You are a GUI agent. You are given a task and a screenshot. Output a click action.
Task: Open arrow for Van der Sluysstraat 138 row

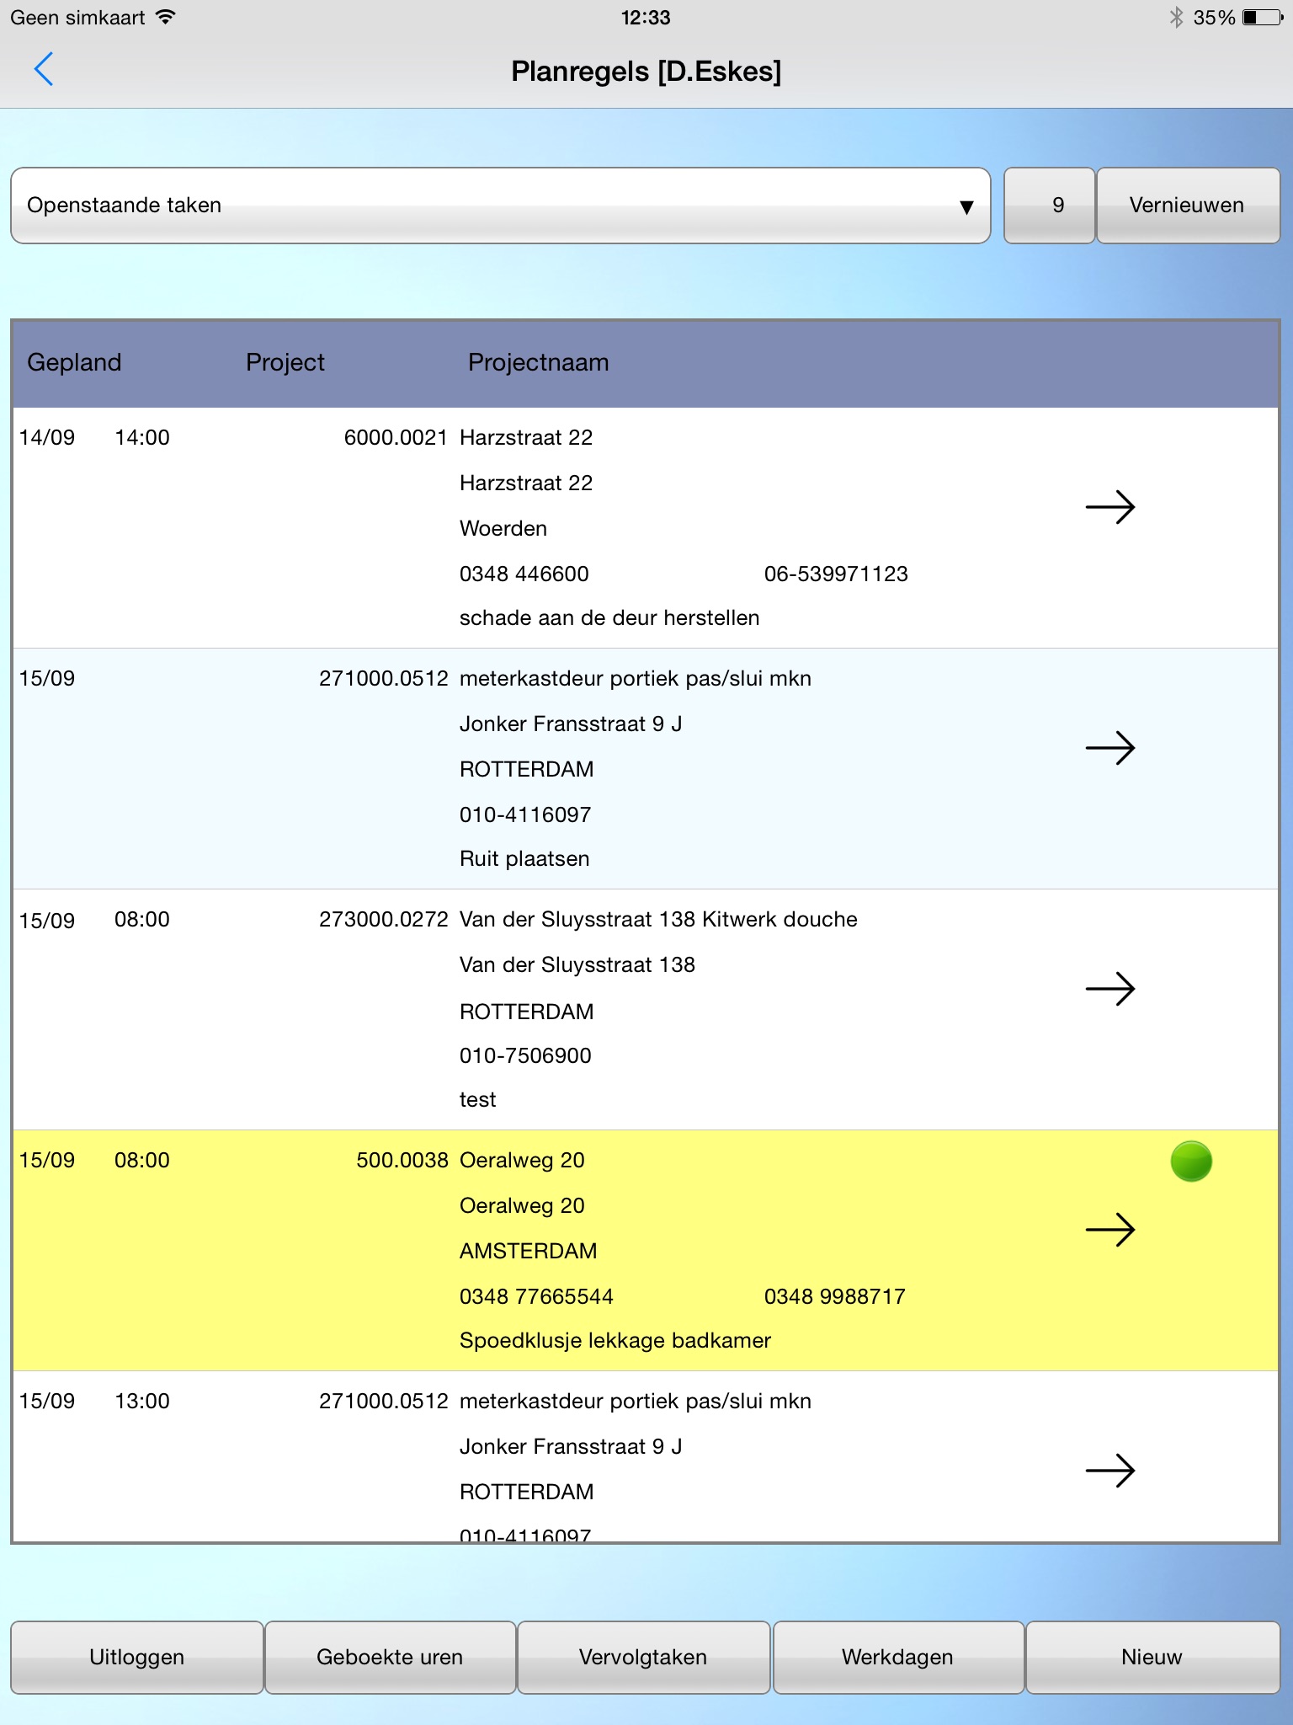pyautogui.click(x=1110, y=989)
